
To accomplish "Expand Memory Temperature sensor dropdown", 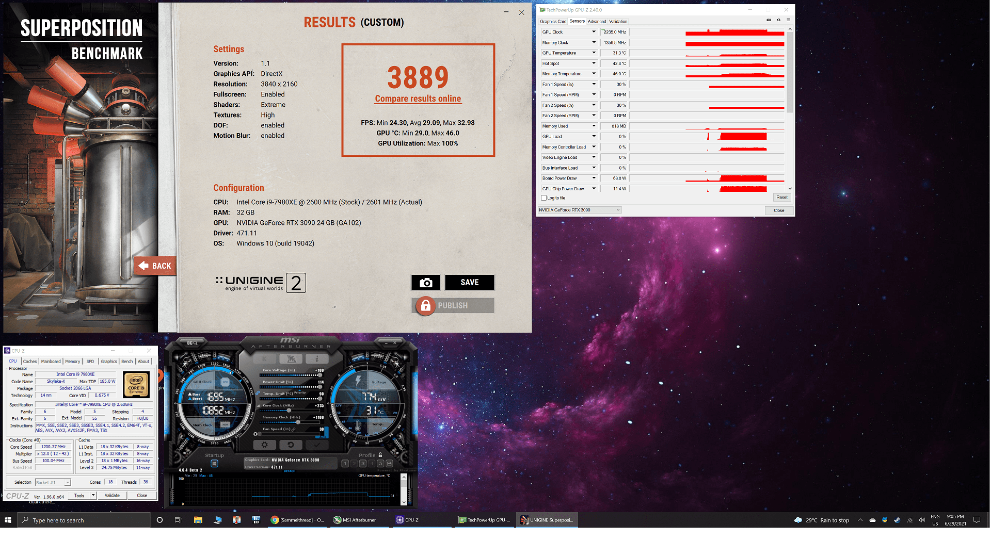I will tap(594, 74).
